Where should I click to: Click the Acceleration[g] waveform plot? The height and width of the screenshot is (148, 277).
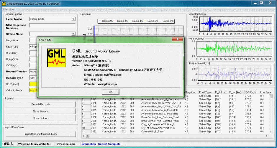point(235,24)
